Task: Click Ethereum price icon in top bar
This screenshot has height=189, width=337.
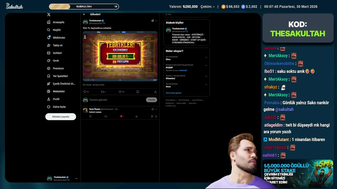Action: pos(243,7)
